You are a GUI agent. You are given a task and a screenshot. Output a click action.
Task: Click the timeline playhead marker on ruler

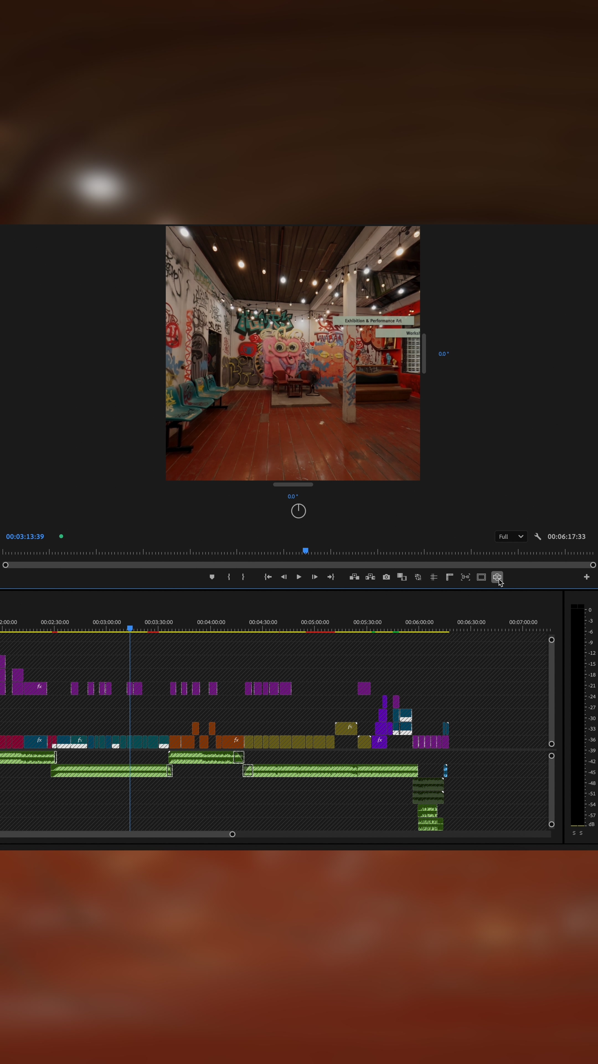point(130,628)
